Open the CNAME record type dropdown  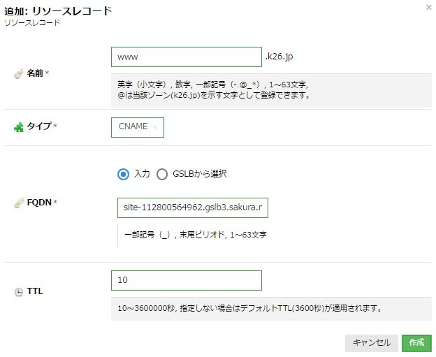pos(137,127)
